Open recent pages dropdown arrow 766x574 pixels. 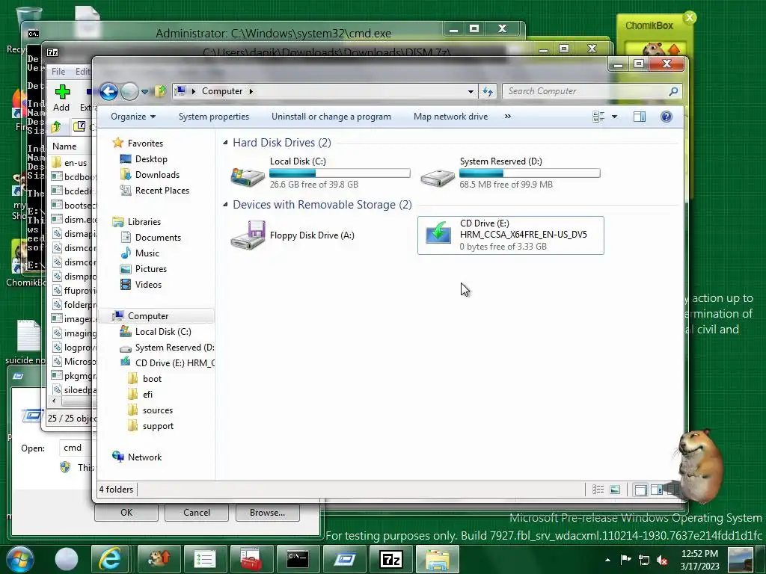click(144, 91)
